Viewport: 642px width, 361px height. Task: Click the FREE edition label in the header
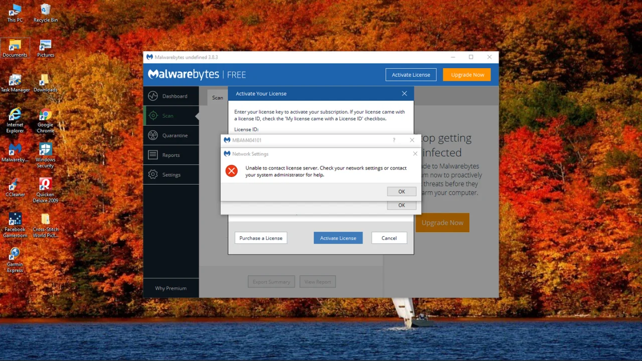[236, 75]
